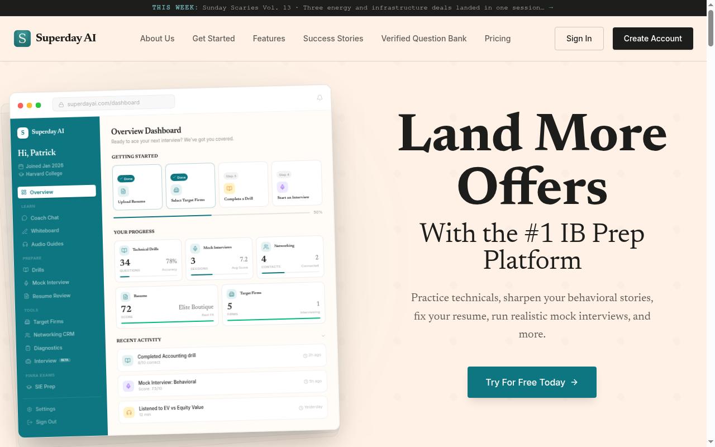Click the Mock Interview: Behavioral activity icon

(x=128, y=386)
